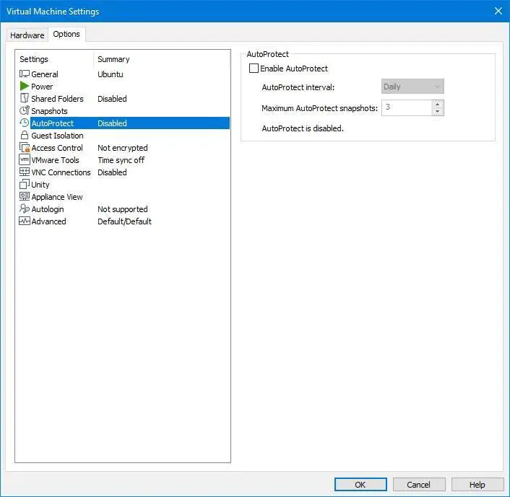Select the Shared Folders row label
This screenshot has width=510, height=497.
[x=57, y=99]
